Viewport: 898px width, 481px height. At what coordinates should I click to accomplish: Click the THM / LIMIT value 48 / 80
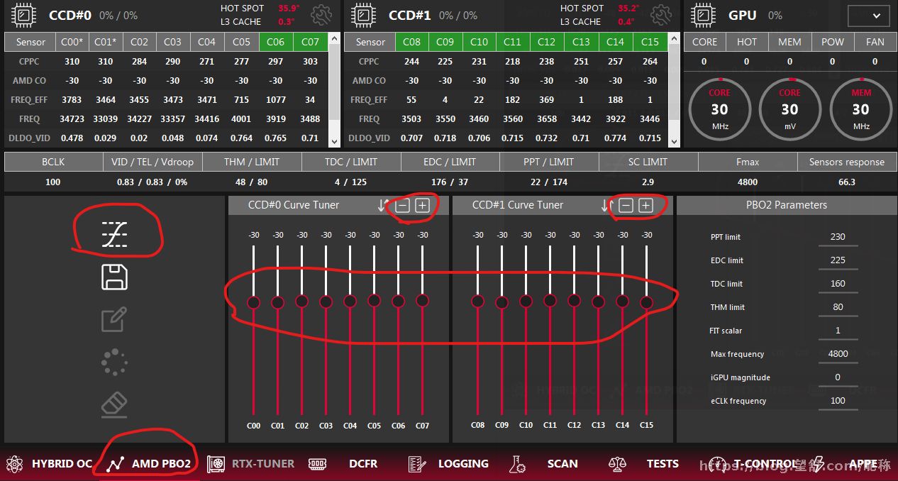tap(251, 182)
